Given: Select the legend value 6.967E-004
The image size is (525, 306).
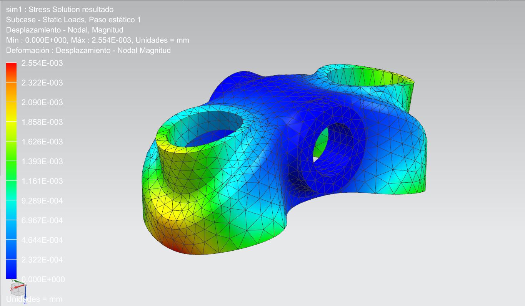Looking at the screenshot, I should 42,220.
